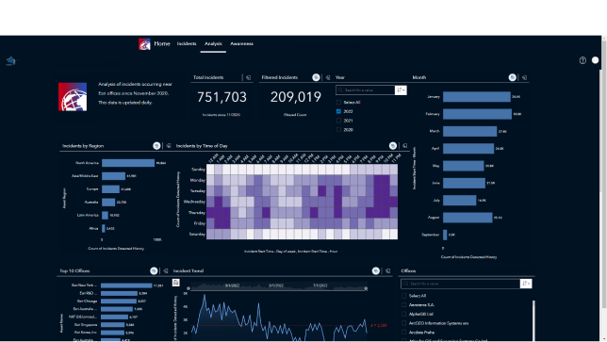Screen dimensions: 607x342
Task: Check the 2020 year checkbox
Action: (x=338, y=130)
